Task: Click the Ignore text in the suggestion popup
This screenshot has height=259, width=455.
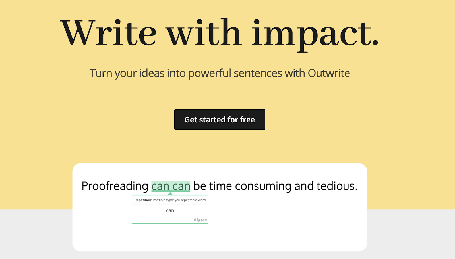Action: coord(202,220)
